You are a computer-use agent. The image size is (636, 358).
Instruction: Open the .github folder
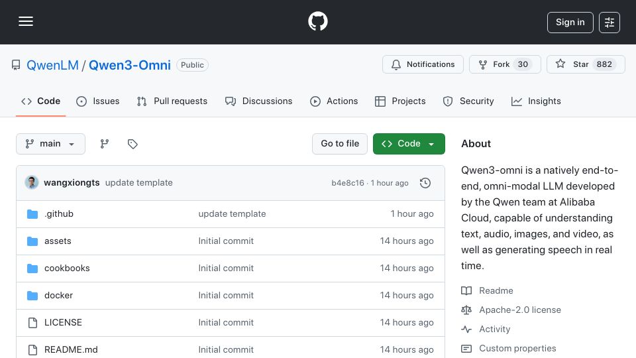[x=59, y=214]
